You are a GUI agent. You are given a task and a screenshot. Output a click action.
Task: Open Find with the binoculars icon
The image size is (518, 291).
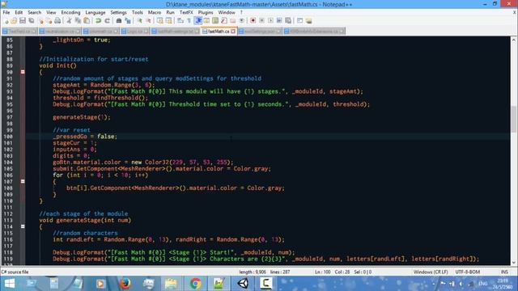point(119,21)
